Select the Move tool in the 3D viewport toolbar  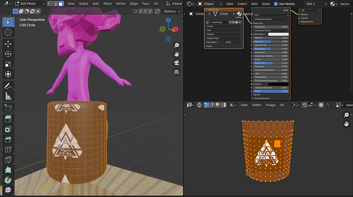pyautogui.click(x=8, y=44)
